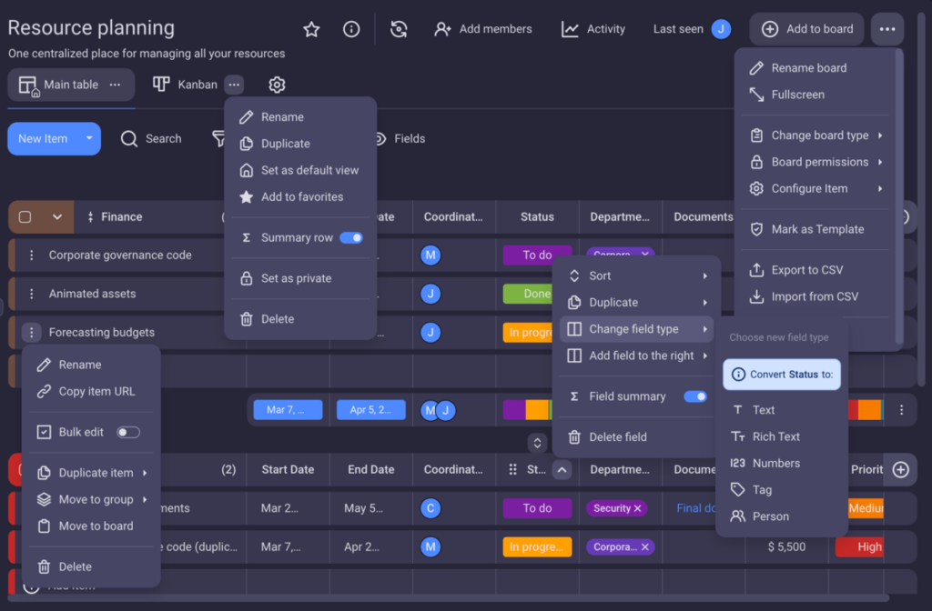Toggle the Summary row switch
This screenshot has height=611, width=932.
click(350, 237)
